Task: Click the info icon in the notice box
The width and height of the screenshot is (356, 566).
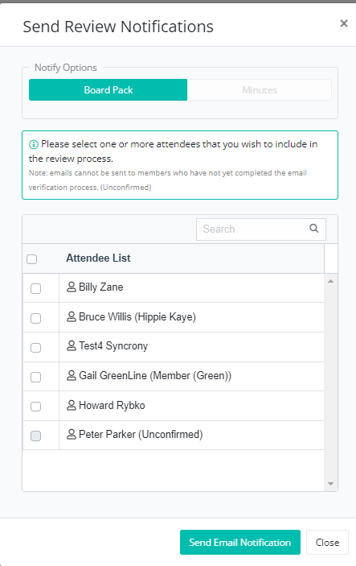Action: (34, 145)
